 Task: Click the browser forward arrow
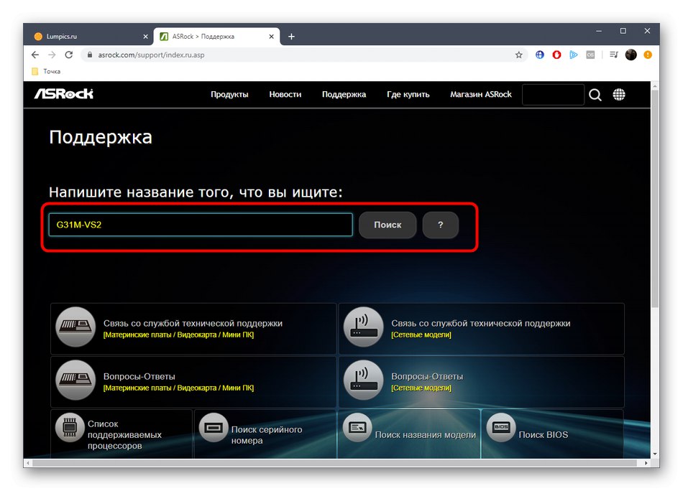coord(52,55)
